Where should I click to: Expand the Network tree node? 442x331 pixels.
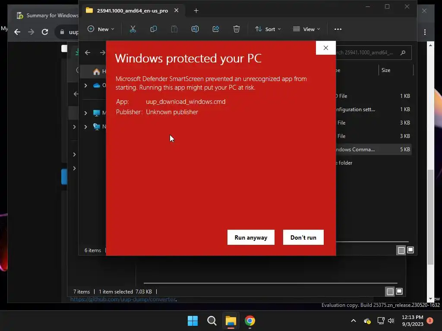click(x=86, y=127)
